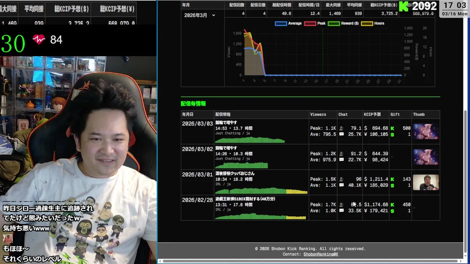Select the 競輪で増やす title for 2026/03/02
470x264 pixels.
click(226, 148)
